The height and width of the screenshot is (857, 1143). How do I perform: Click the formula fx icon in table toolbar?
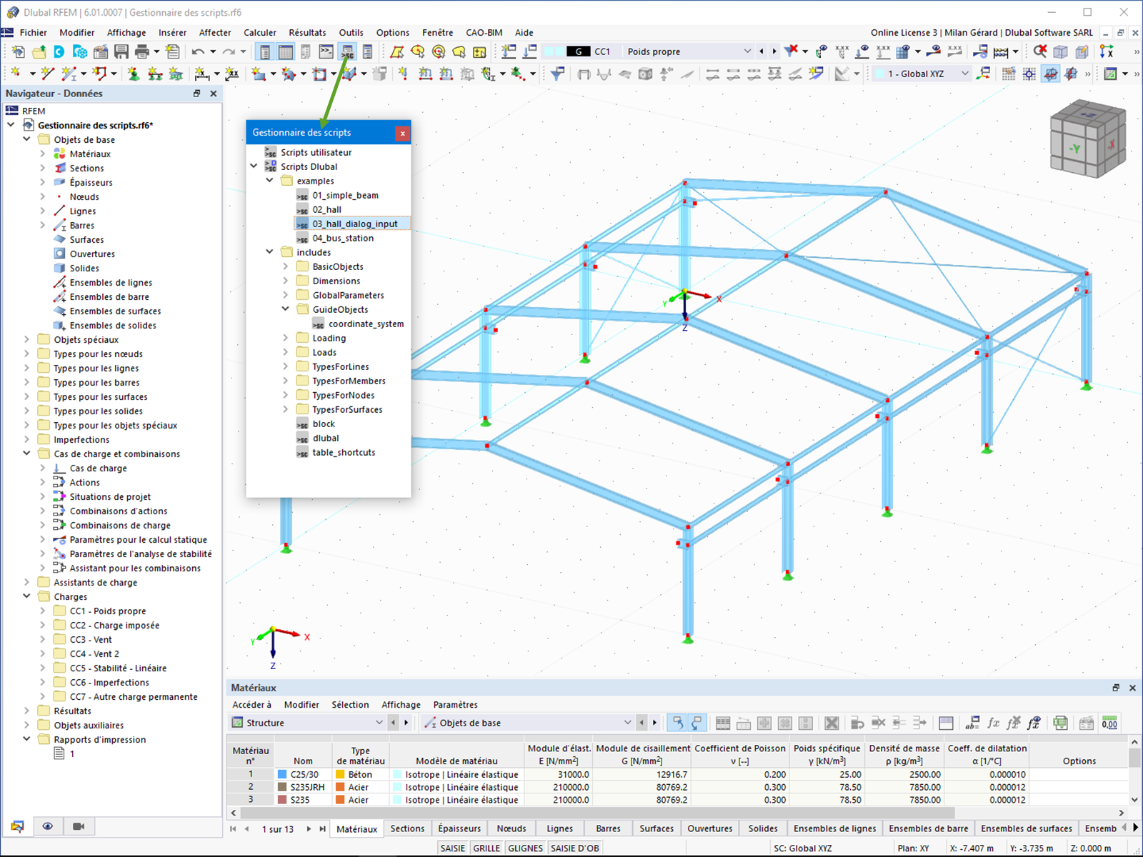tap(993, 723)
